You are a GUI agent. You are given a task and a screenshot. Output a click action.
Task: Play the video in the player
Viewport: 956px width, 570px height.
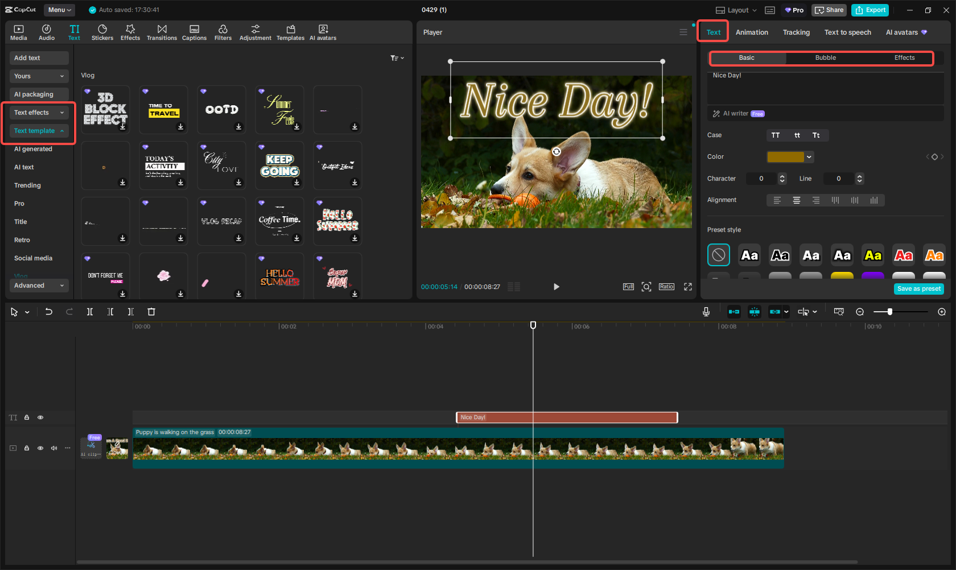pyautogui.click(x=556, y=287)
